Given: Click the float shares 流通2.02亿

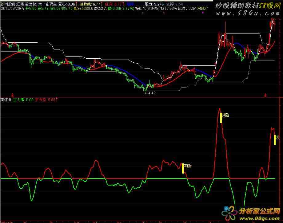Looking at the screenshot, I should click(x=187, y=9).
